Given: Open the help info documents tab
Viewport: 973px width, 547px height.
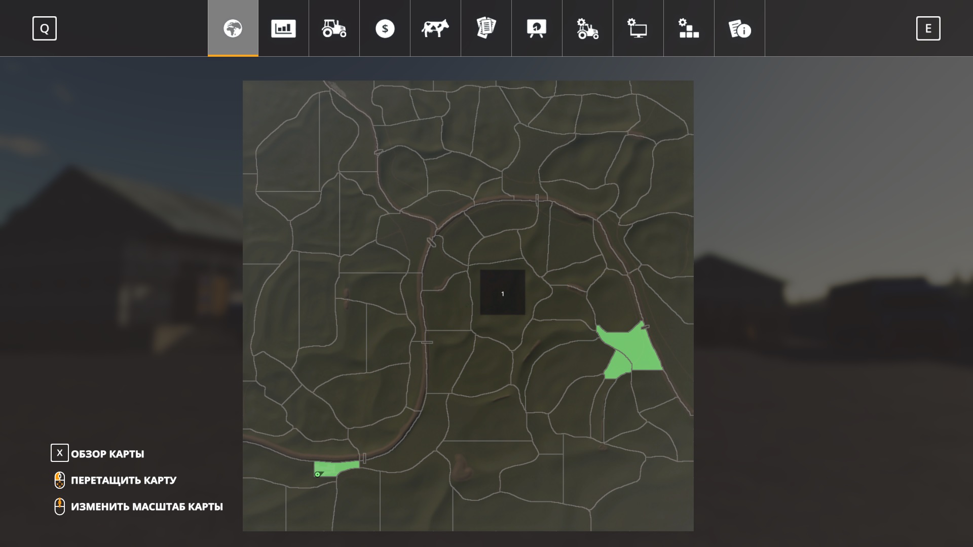Looking at the screenshot, I should pyautogui.click(x=740, y=28).
